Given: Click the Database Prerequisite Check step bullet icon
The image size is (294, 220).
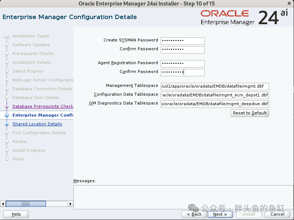Looking at the screenshot, I should coord(7,107).
